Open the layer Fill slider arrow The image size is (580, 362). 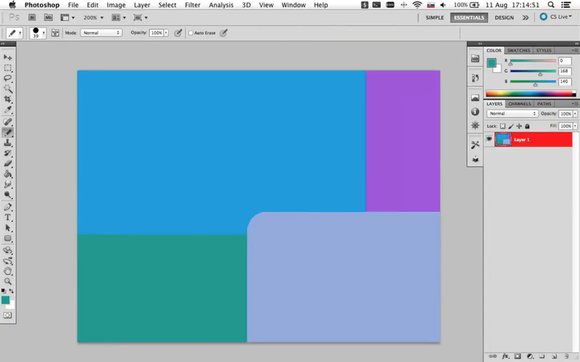coord(575,126)
